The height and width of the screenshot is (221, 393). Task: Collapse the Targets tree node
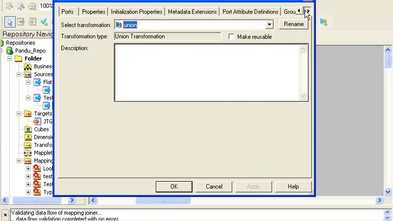(x=19, y=114)
